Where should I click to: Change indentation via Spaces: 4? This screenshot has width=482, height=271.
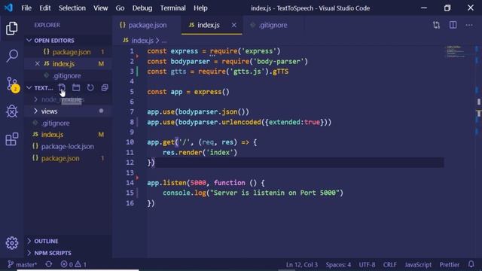click(x=338, y=264)
